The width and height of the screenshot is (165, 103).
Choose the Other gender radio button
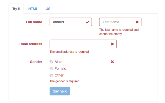[x=51, y=75]
